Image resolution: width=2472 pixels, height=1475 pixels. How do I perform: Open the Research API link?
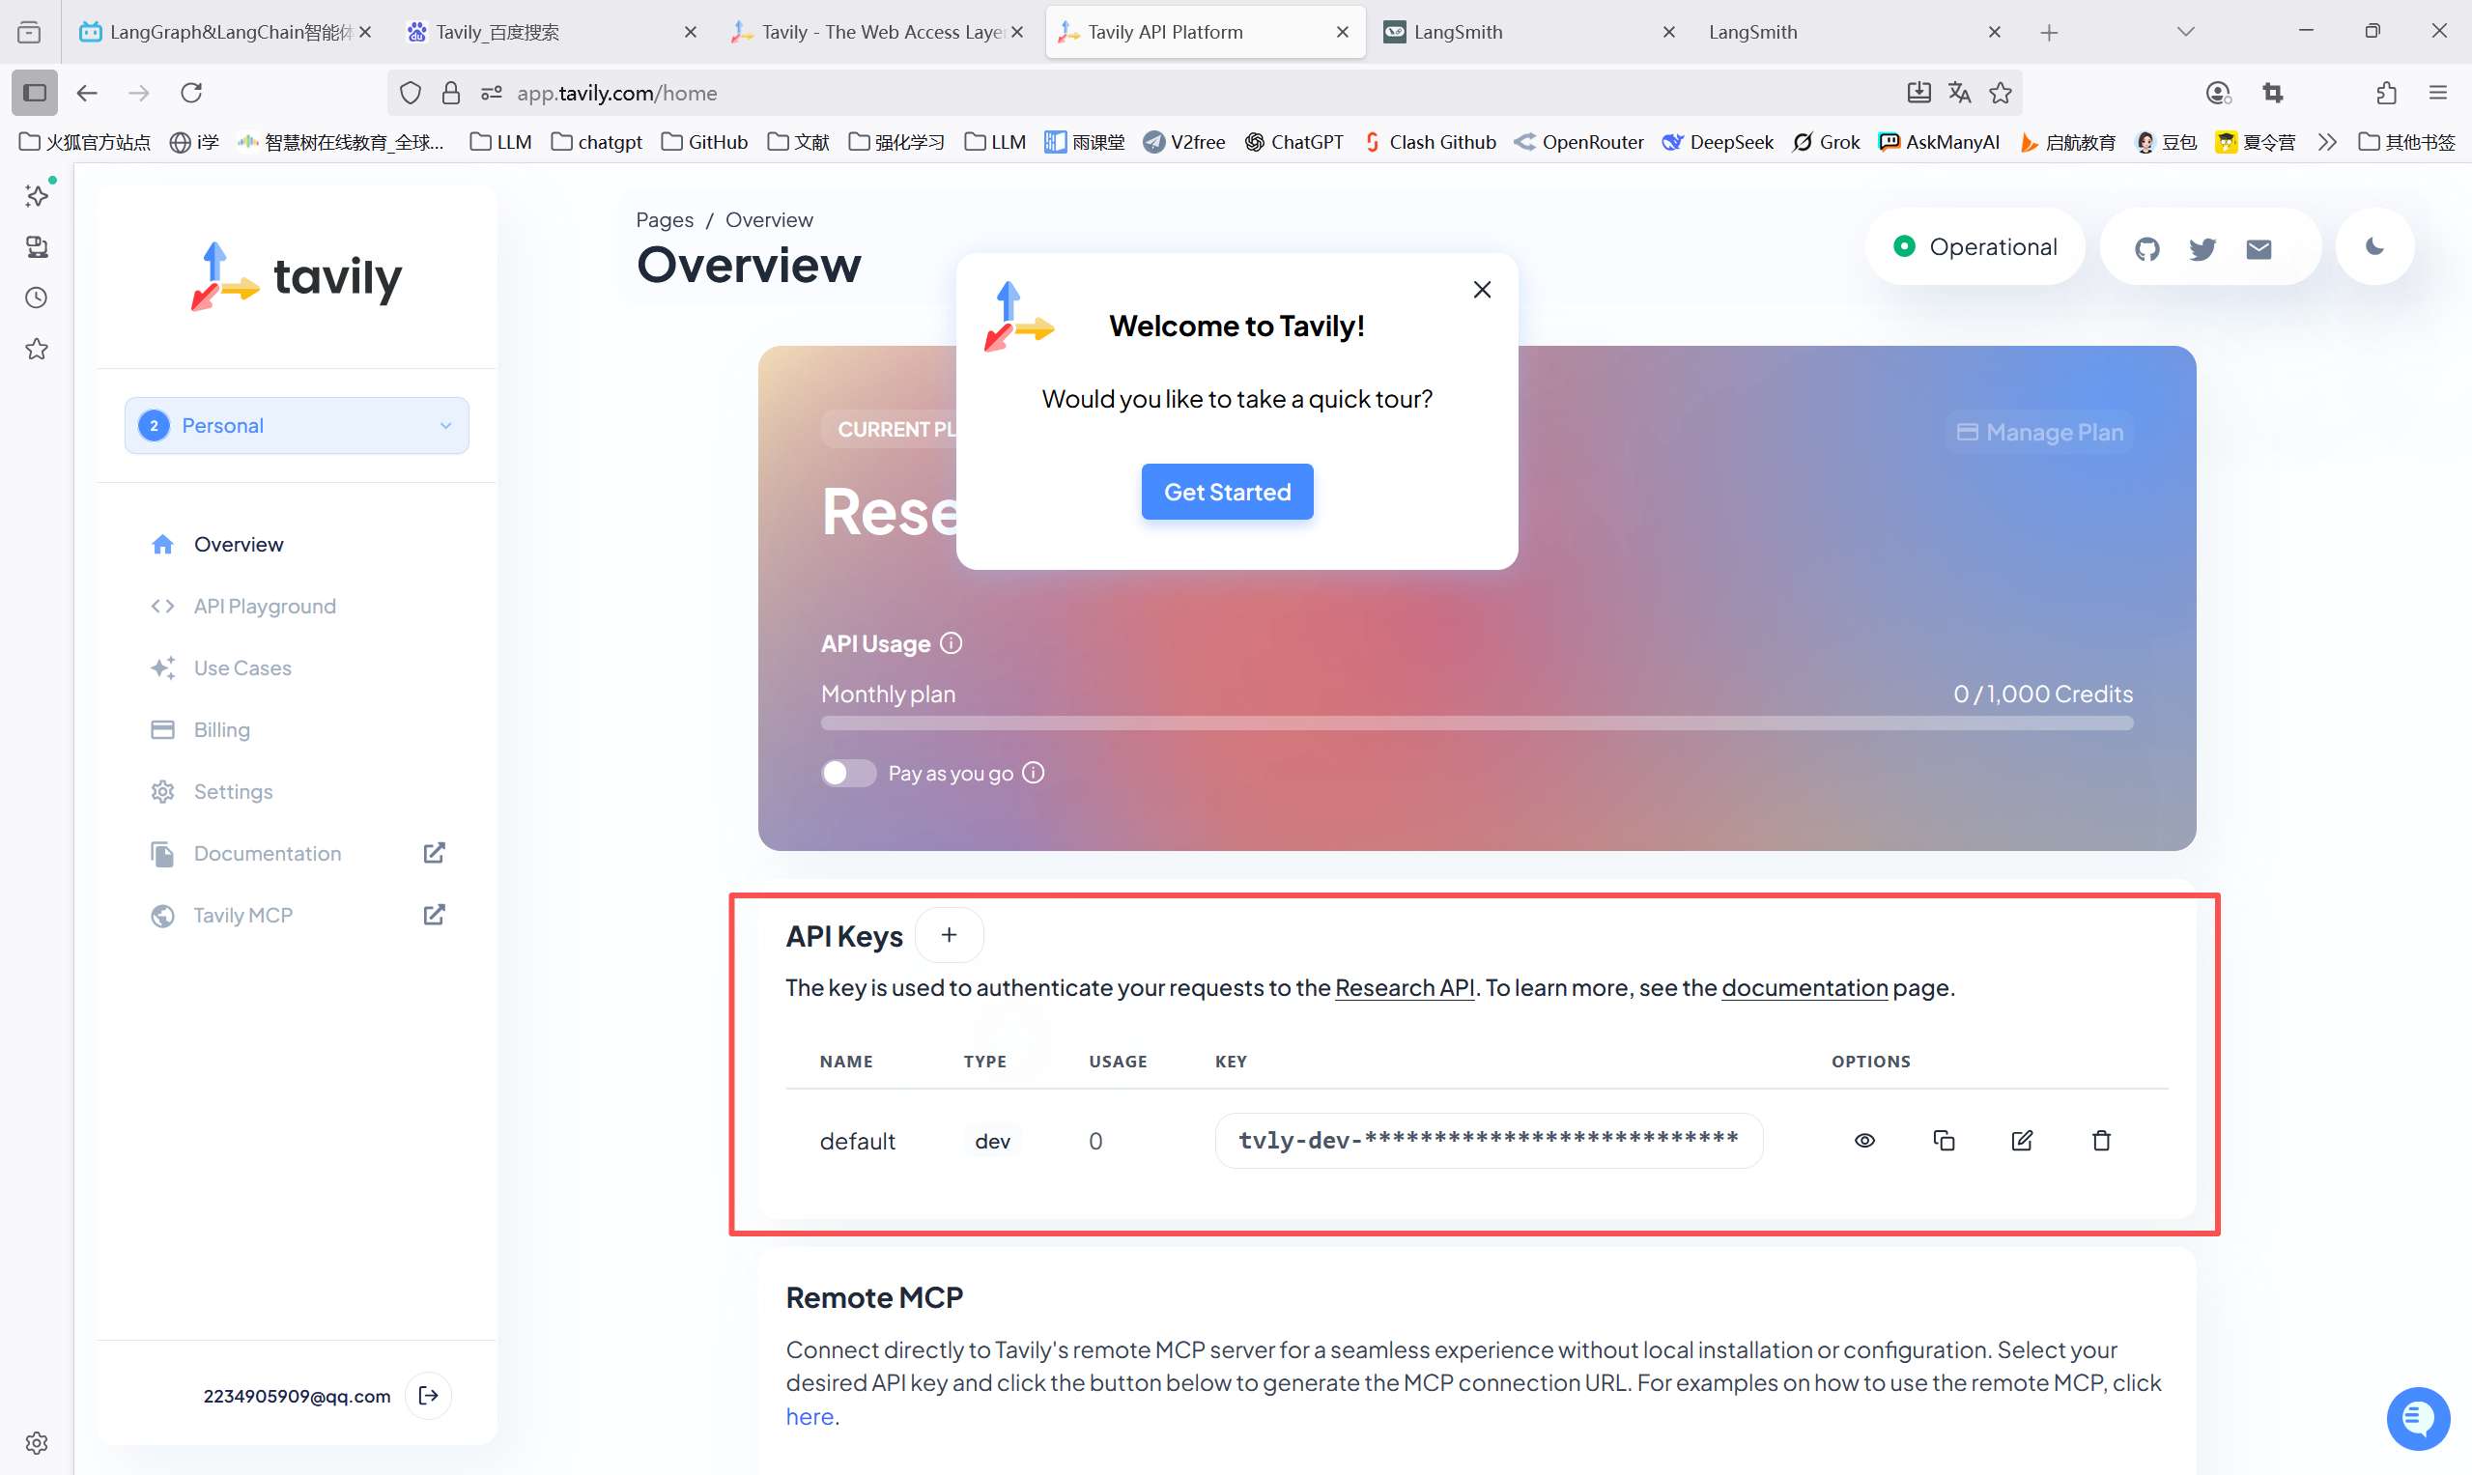[1404, 987]
